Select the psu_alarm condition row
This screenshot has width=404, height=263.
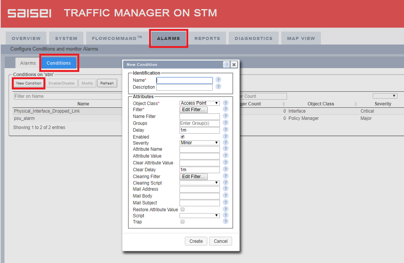[24, 118]
